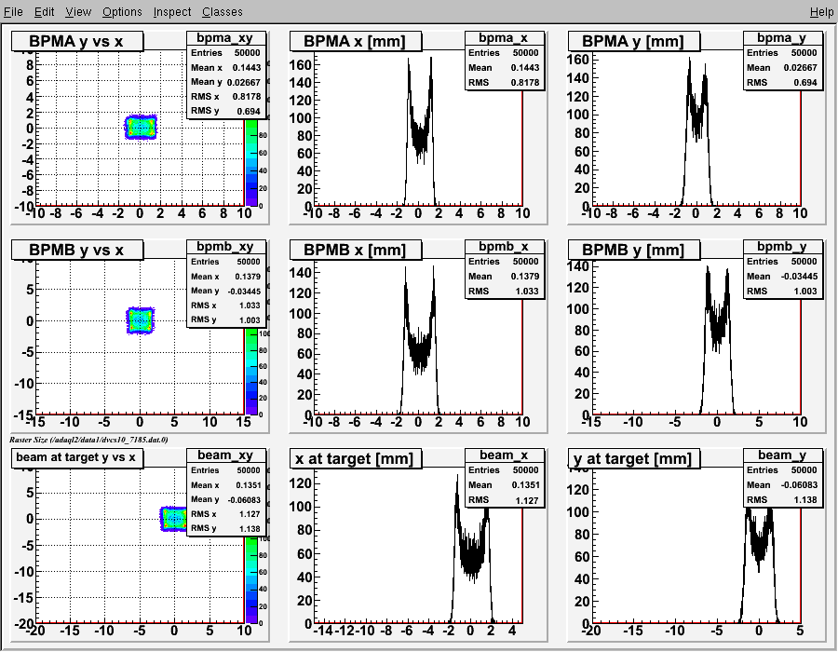The width and height of the screenshot is (838, 652).
Task: Select the 'BPMB y [mm]' plot title
Action: (634, 251)
